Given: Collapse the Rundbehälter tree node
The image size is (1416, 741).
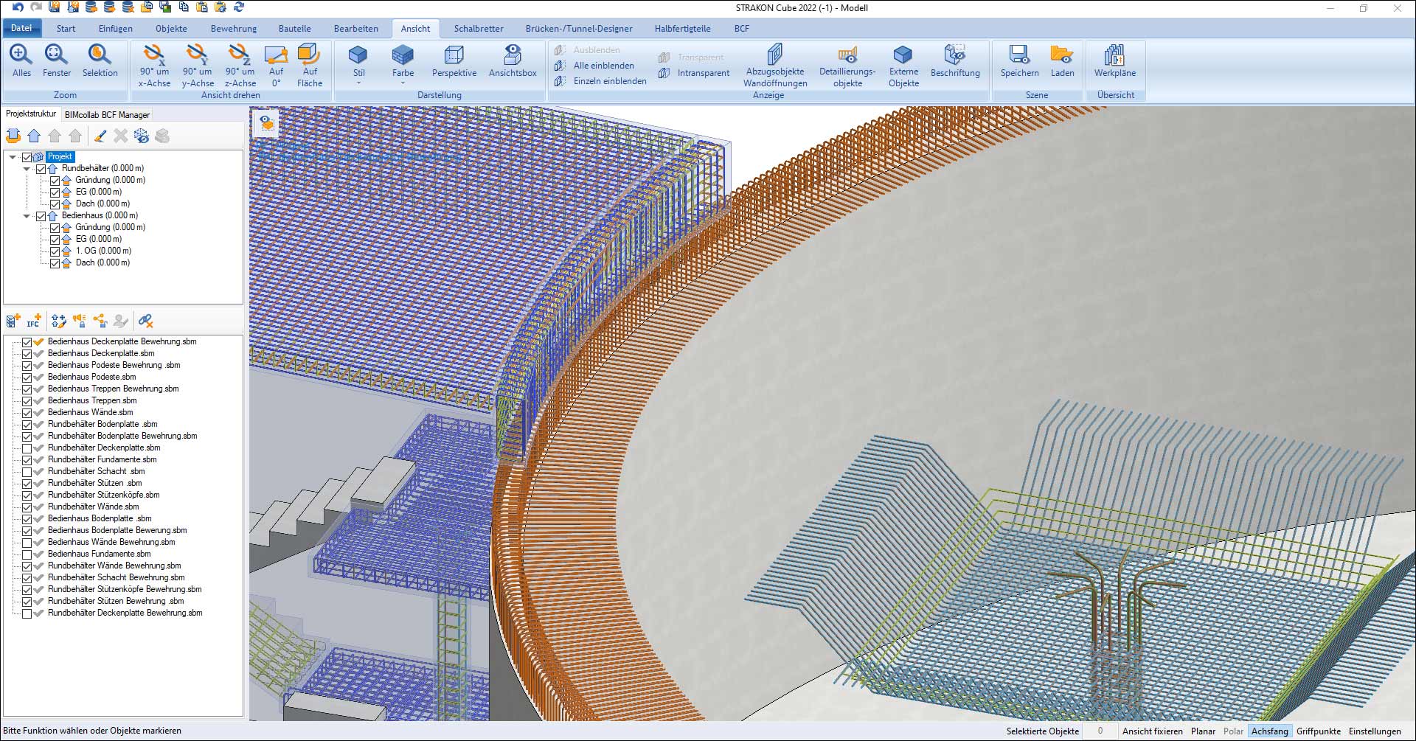Looking at the screenshot, I should coord(27,169).
